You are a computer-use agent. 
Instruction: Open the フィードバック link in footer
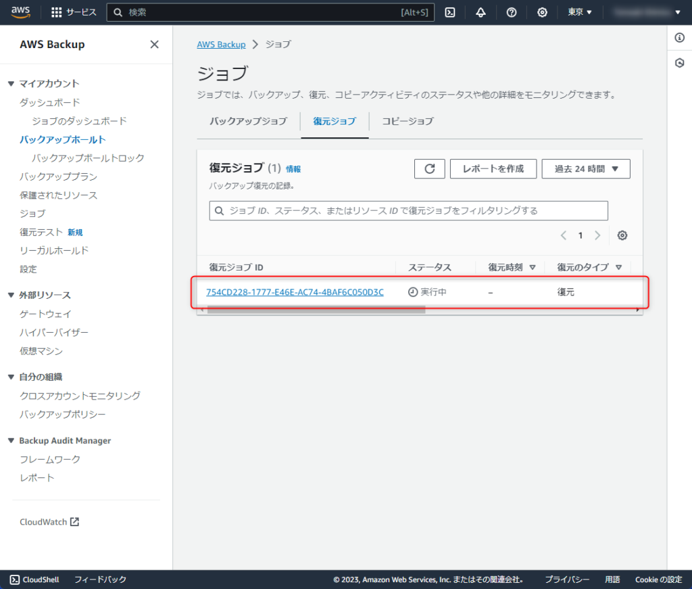pos(100,580)
